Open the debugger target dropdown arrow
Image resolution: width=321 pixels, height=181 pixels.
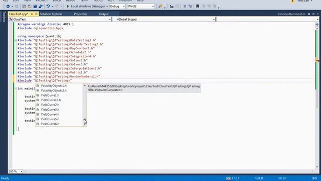click(107, 7)
